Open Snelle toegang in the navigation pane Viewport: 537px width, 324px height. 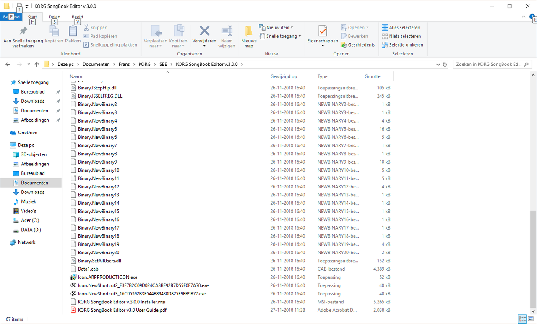[x=33, y=82]
